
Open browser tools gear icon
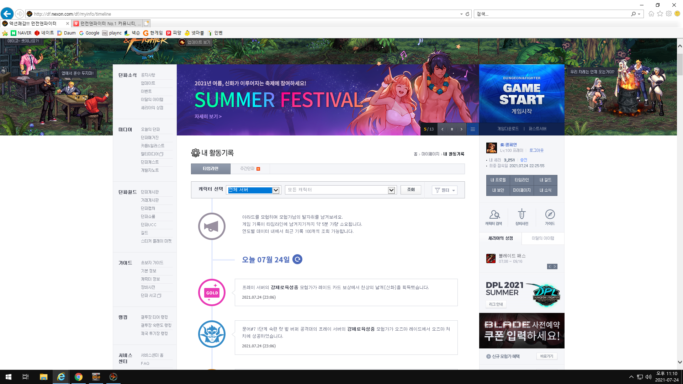click(x=669, y=14)
